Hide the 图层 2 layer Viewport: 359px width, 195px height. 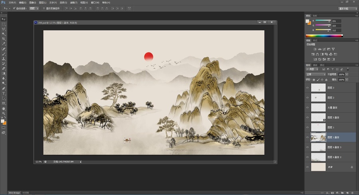click(x=307, y=97)
